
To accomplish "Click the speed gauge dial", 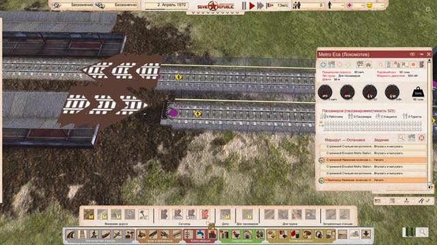I will [x=325, y=93].
